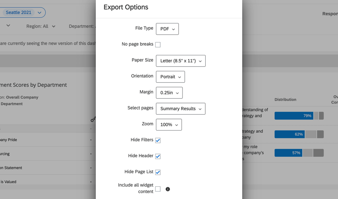Click the Distribution column header
The width and height of the screenshot is (338, 199).
tap(285, 99)
